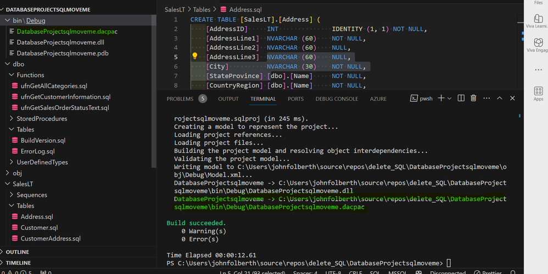Collapse the Functions folder under dbo
Viewport: 548px width, 274px height.
[x=30, y=75]
